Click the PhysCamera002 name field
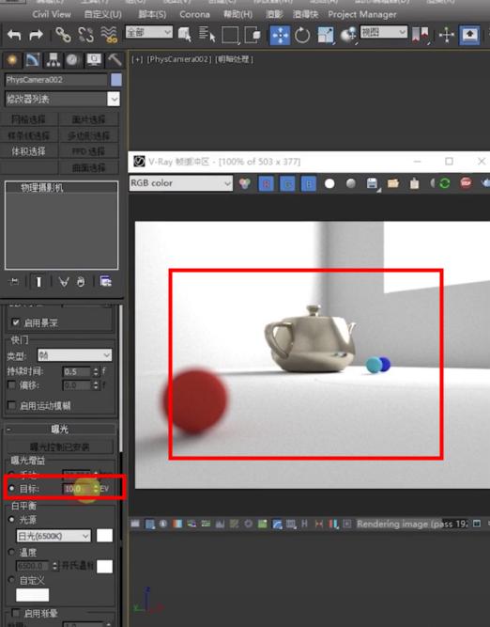This screenshot has height=627, width=490. click(x=56, y=80)
